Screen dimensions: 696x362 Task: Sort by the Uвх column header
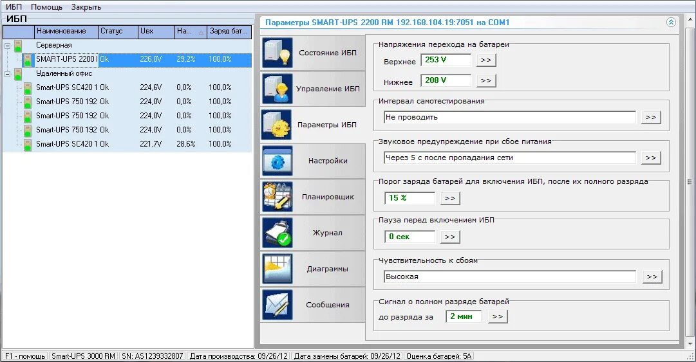click(156, 32)
